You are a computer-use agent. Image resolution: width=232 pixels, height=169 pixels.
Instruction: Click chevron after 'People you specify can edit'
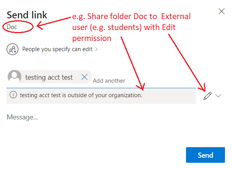(x=96, y=49)
